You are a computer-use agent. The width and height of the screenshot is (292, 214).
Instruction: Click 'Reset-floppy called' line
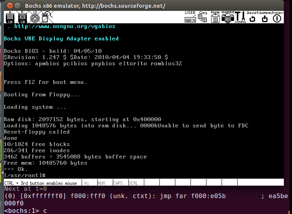point(37,132)
